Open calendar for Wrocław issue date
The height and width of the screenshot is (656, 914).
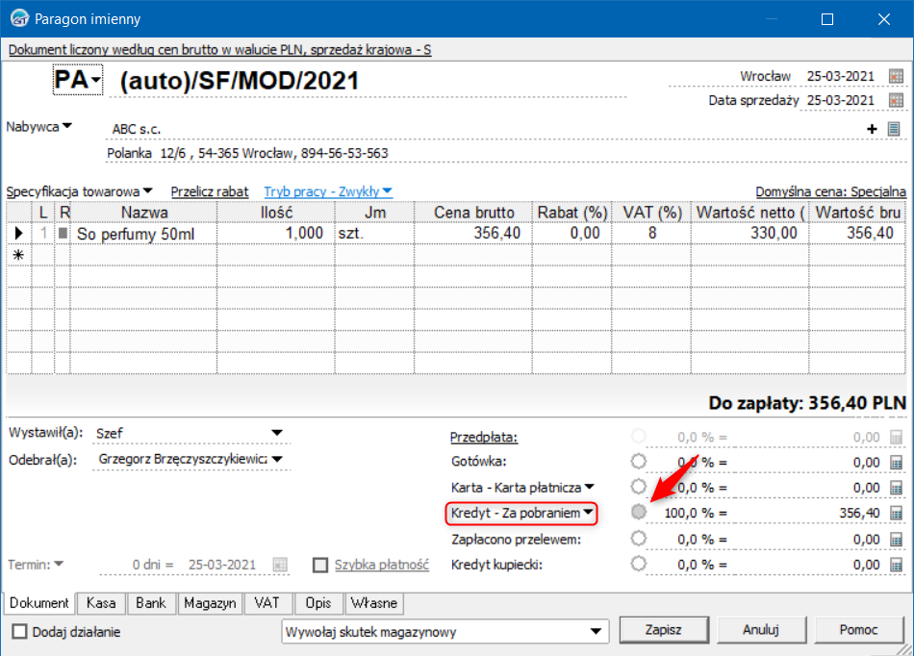tap(896, 76)
